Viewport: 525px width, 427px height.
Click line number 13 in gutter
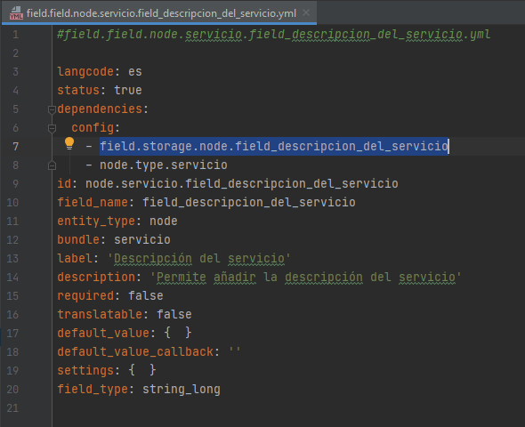(12, 258)
